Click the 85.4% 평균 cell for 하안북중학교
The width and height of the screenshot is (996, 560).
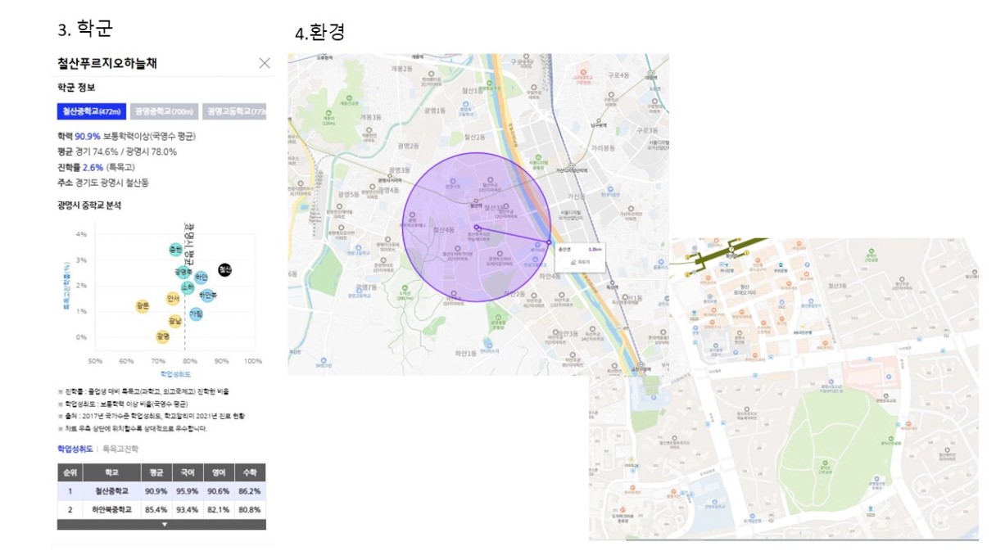(x=156, y=509)
